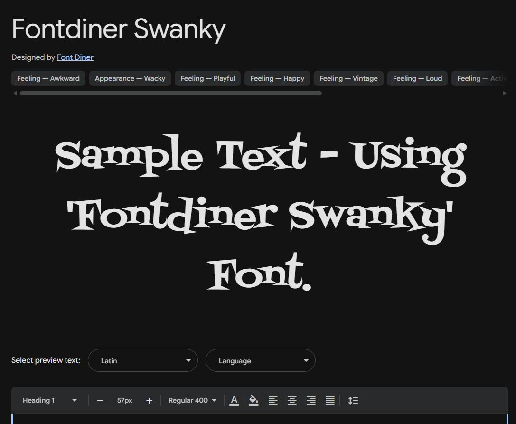Click the Select preview text label
The image size is (516, 424).
point(46,360)
